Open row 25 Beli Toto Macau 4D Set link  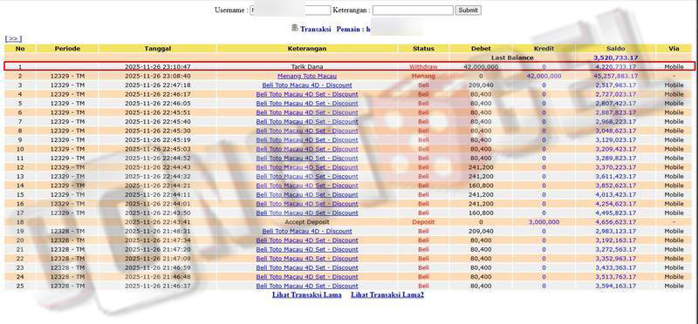pyautogui.click(x=307, y=286)
